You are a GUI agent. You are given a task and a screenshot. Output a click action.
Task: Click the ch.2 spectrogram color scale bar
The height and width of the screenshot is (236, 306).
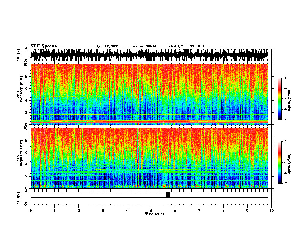click(x=279, y=162)
